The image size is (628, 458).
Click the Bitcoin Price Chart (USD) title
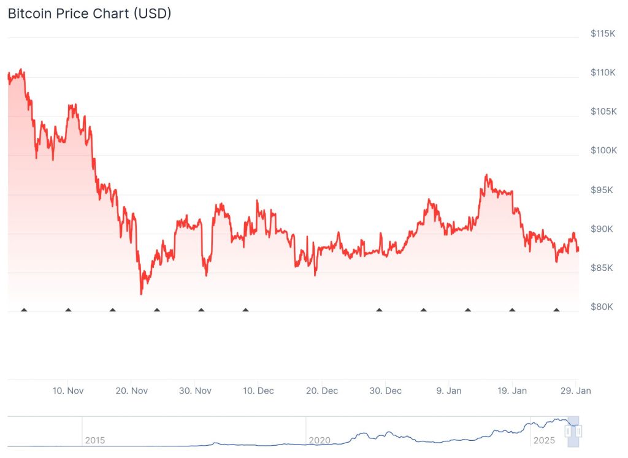[x=90, y=13]
